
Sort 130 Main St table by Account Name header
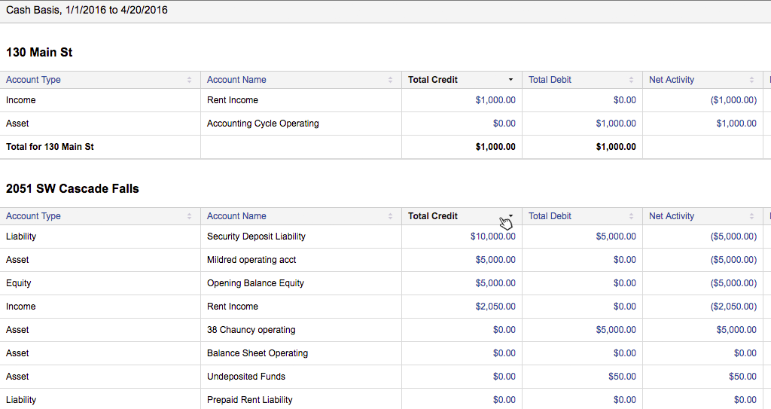pyautogui.click(x=236, y=80)
